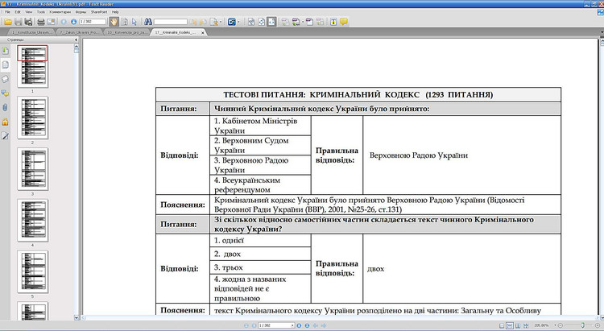Viewport: 604px width, 331px height.
Task: Click the Actual Size view icon
Action: pos(251,22)
